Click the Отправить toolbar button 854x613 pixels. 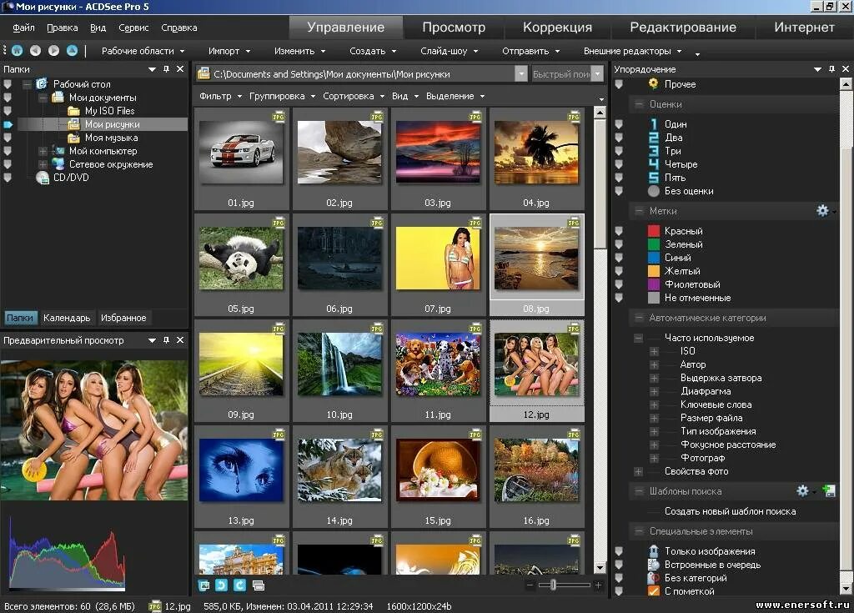[530, 51]
